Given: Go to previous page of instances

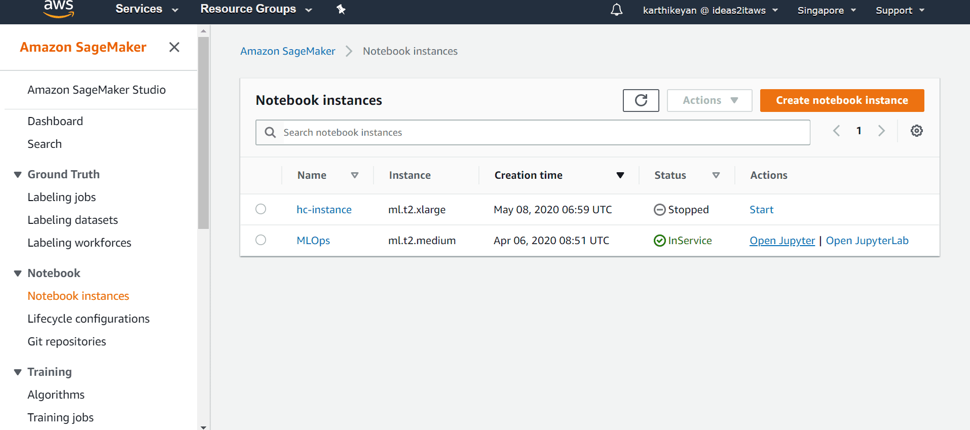Looking at the screenshot, I should pyautogui.click(x=836, y=131).
